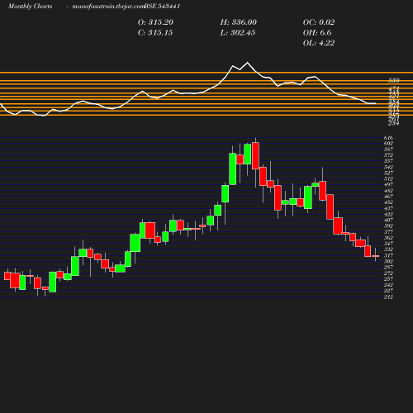413x413 pixels.
Task: Click the high price 'H: 336.00'
Action: tap(239, 22)
